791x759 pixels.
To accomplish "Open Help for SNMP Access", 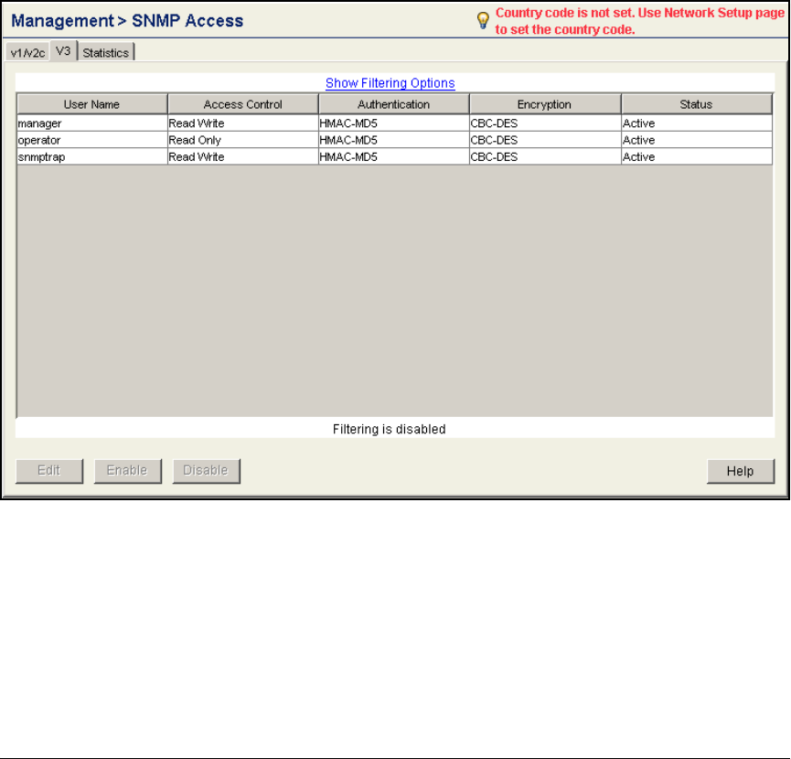I will pyautogui.click(x=740, y=471).
